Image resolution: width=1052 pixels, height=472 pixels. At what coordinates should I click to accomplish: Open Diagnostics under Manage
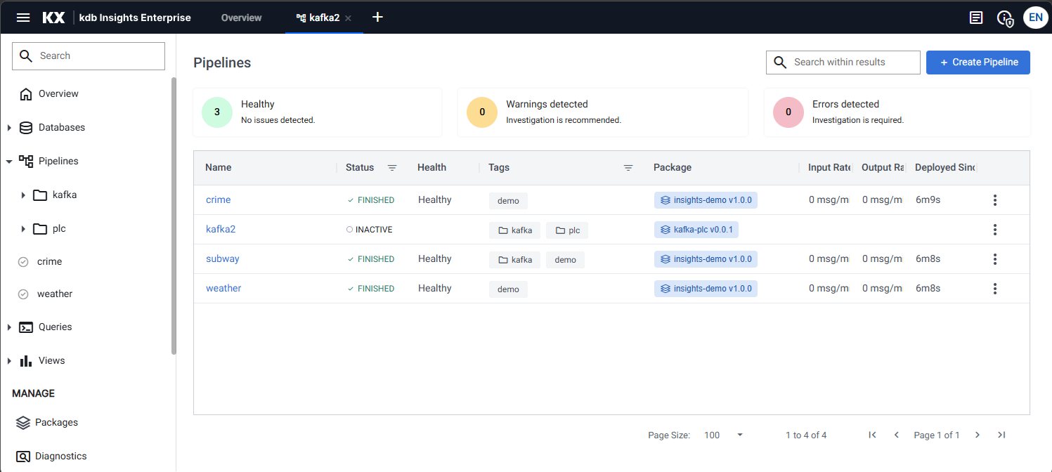click(x=61, y=456)
